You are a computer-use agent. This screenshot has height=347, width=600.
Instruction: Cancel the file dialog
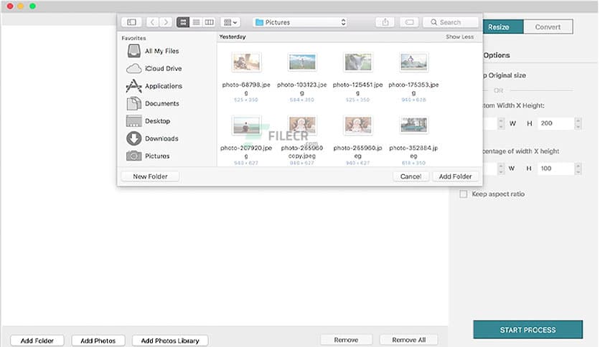pyautogui.click(x=411, y=176)
